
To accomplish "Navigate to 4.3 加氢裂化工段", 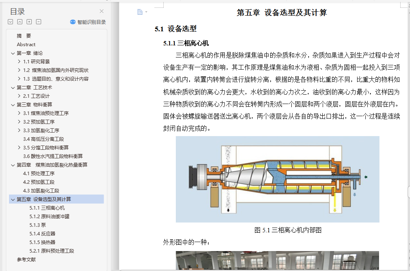I will tap(41, 190).
